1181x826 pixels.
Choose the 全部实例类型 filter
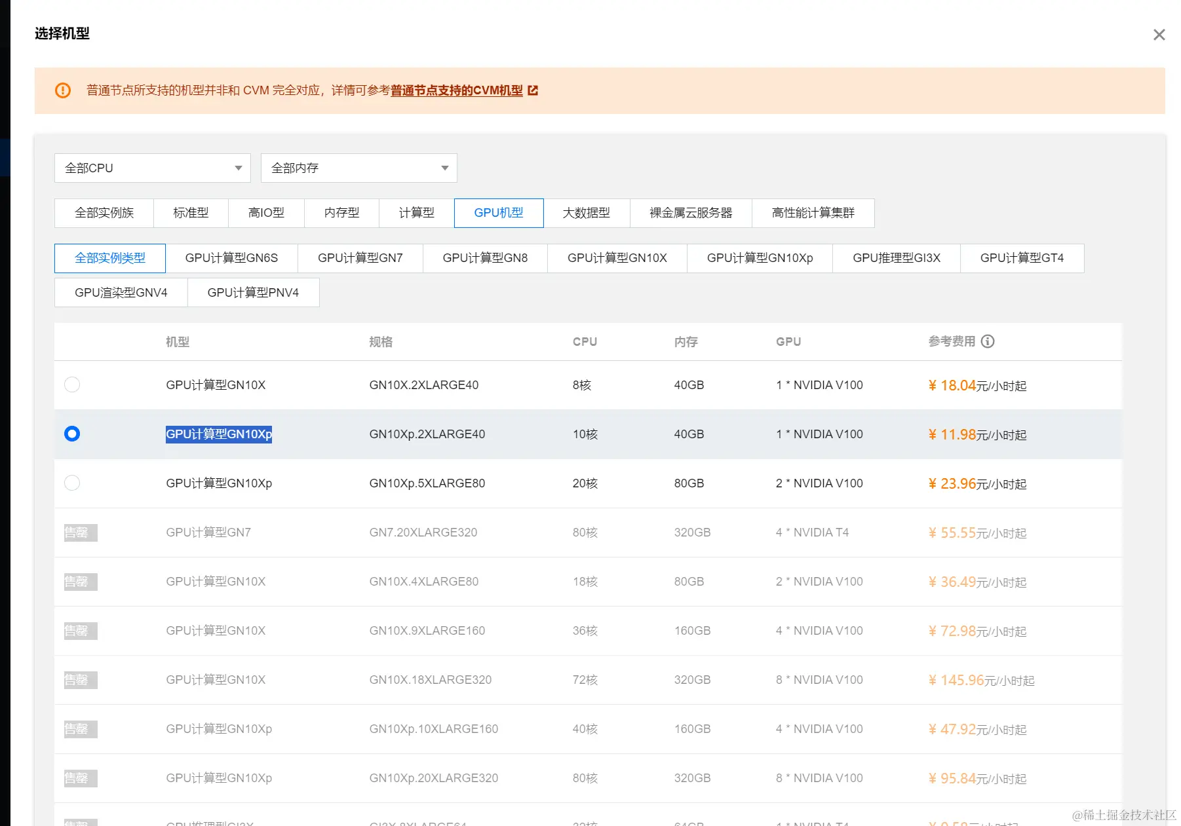(x=110, y=258)
